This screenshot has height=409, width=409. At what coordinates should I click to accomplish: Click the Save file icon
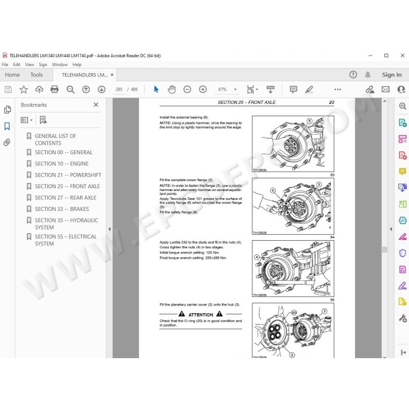(8, 89)
